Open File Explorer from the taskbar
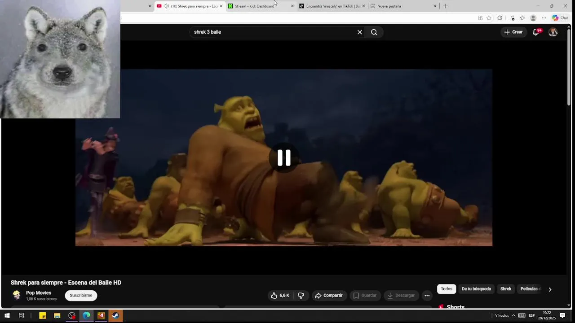This screenshot has height=323, width=575. click(57, 316)
